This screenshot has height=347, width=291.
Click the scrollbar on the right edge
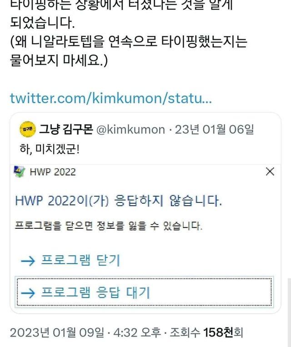point(289,312)
